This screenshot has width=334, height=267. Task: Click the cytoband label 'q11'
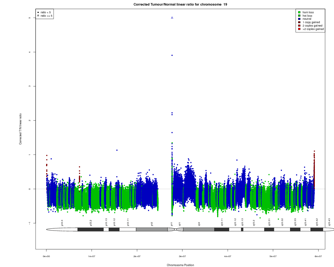click(180, 224)
